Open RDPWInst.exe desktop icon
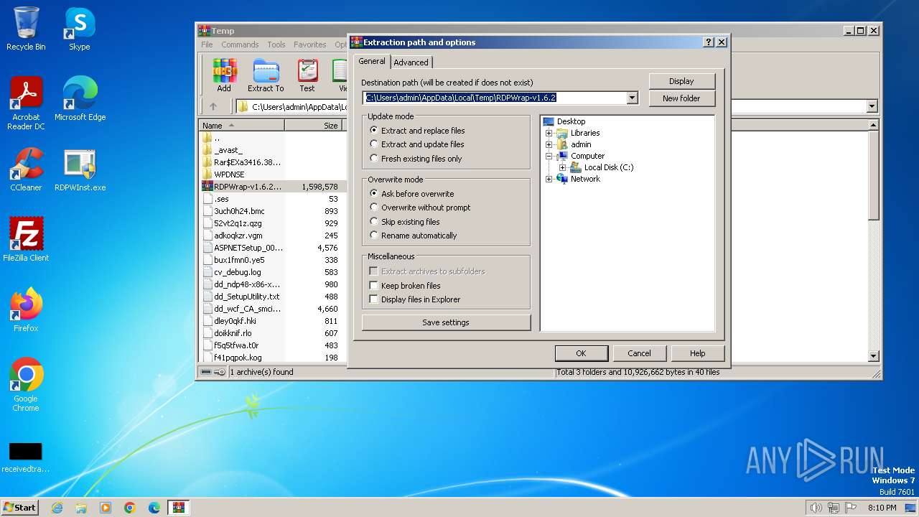Image resolution: width=919 pixels, height=517 pixels. pos(80,170)
